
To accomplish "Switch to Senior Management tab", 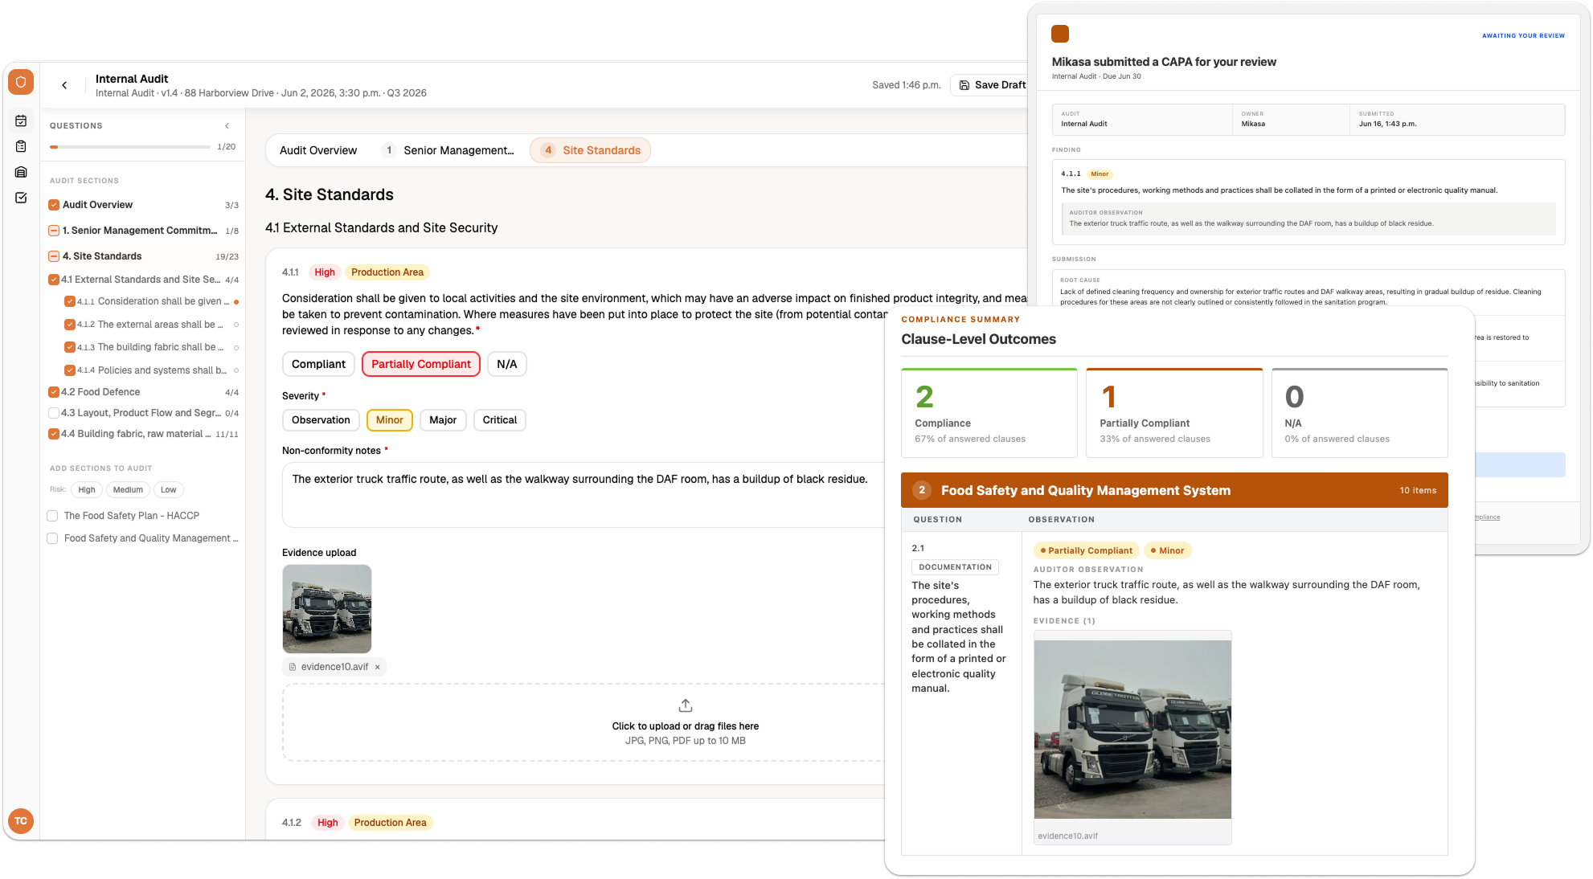I will (448, 150).
